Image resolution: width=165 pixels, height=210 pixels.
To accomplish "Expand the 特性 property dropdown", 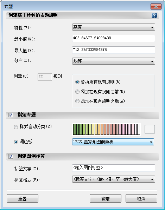I will point(114,27).
